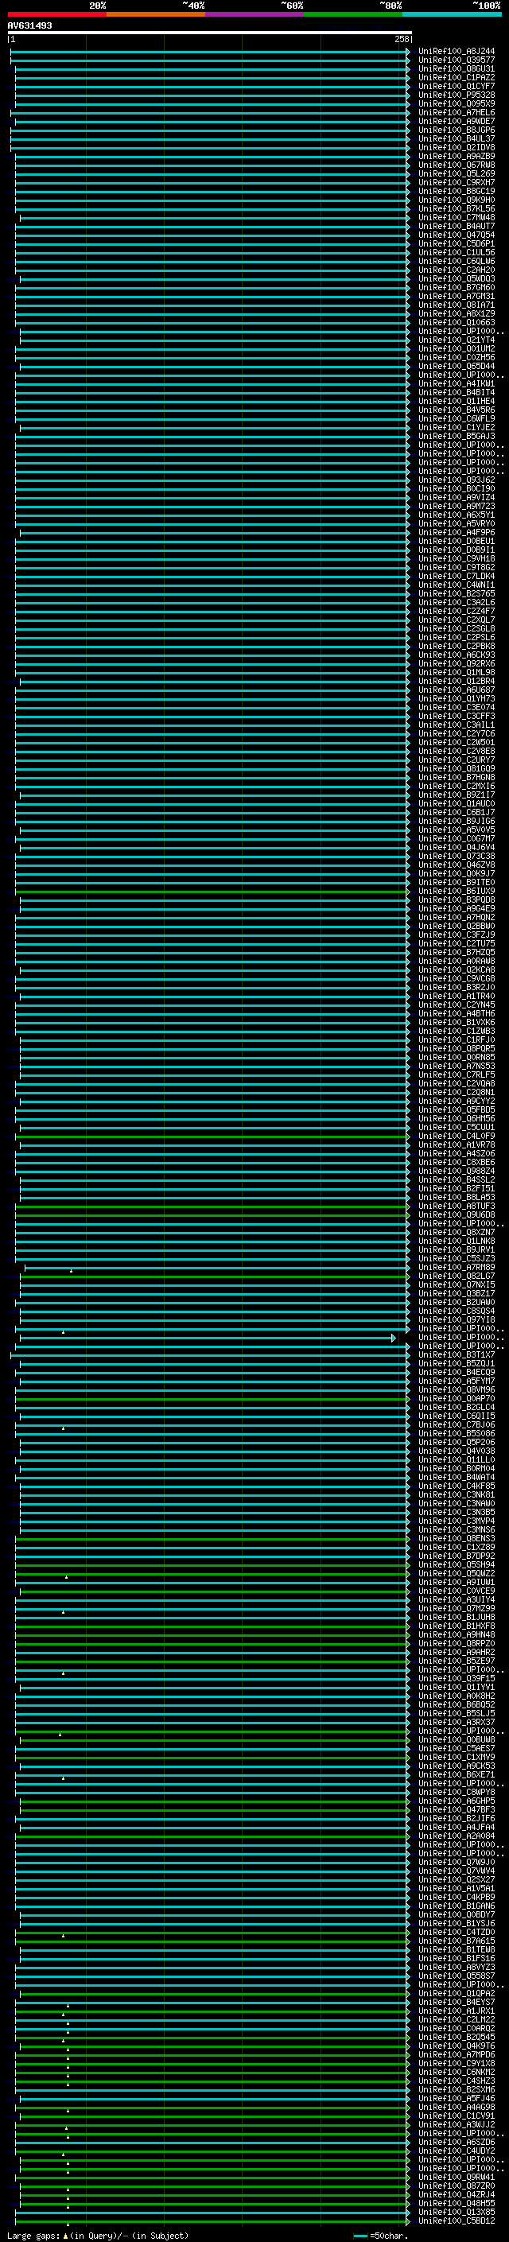Select the UniRef100_B4AUT7 label
The image size is (509, 2242).
click(456, 227)
